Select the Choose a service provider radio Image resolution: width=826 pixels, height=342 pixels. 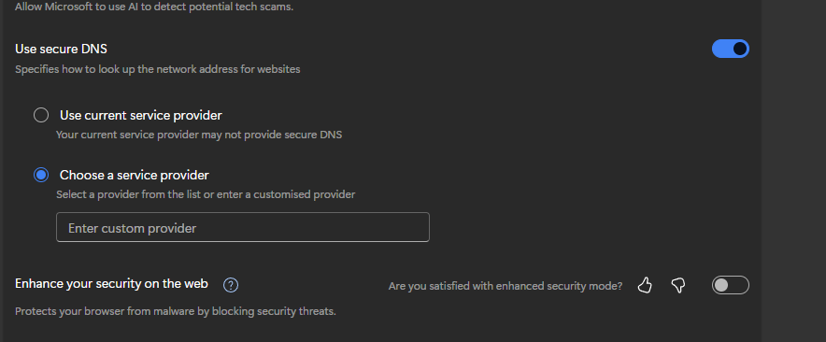[x=41, y=175]
